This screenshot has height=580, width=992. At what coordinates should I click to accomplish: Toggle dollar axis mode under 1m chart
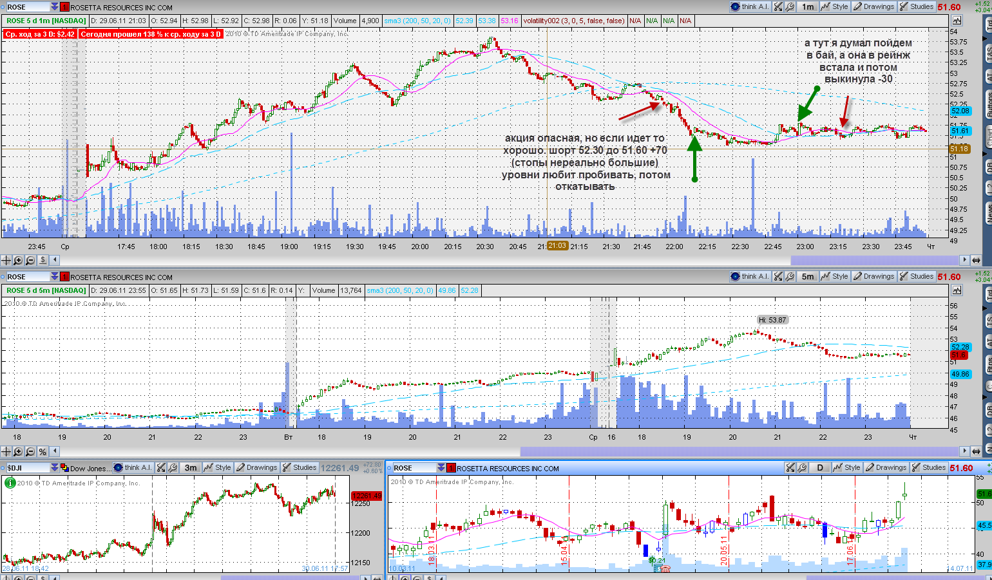(43, 260)
